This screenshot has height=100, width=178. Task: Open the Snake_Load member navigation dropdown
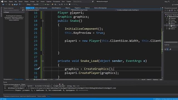(x=139, y=10)
